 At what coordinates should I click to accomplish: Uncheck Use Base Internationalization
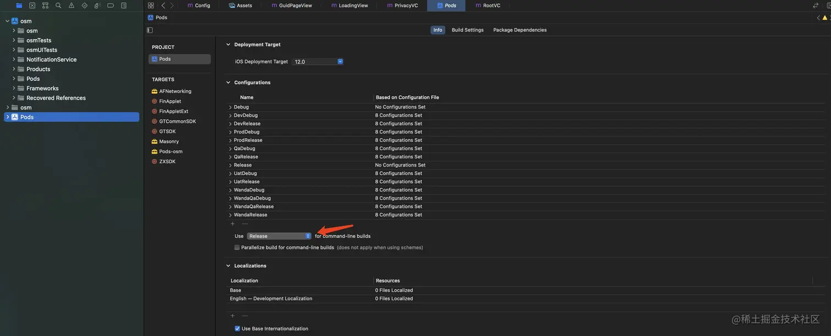pos(237,329)
